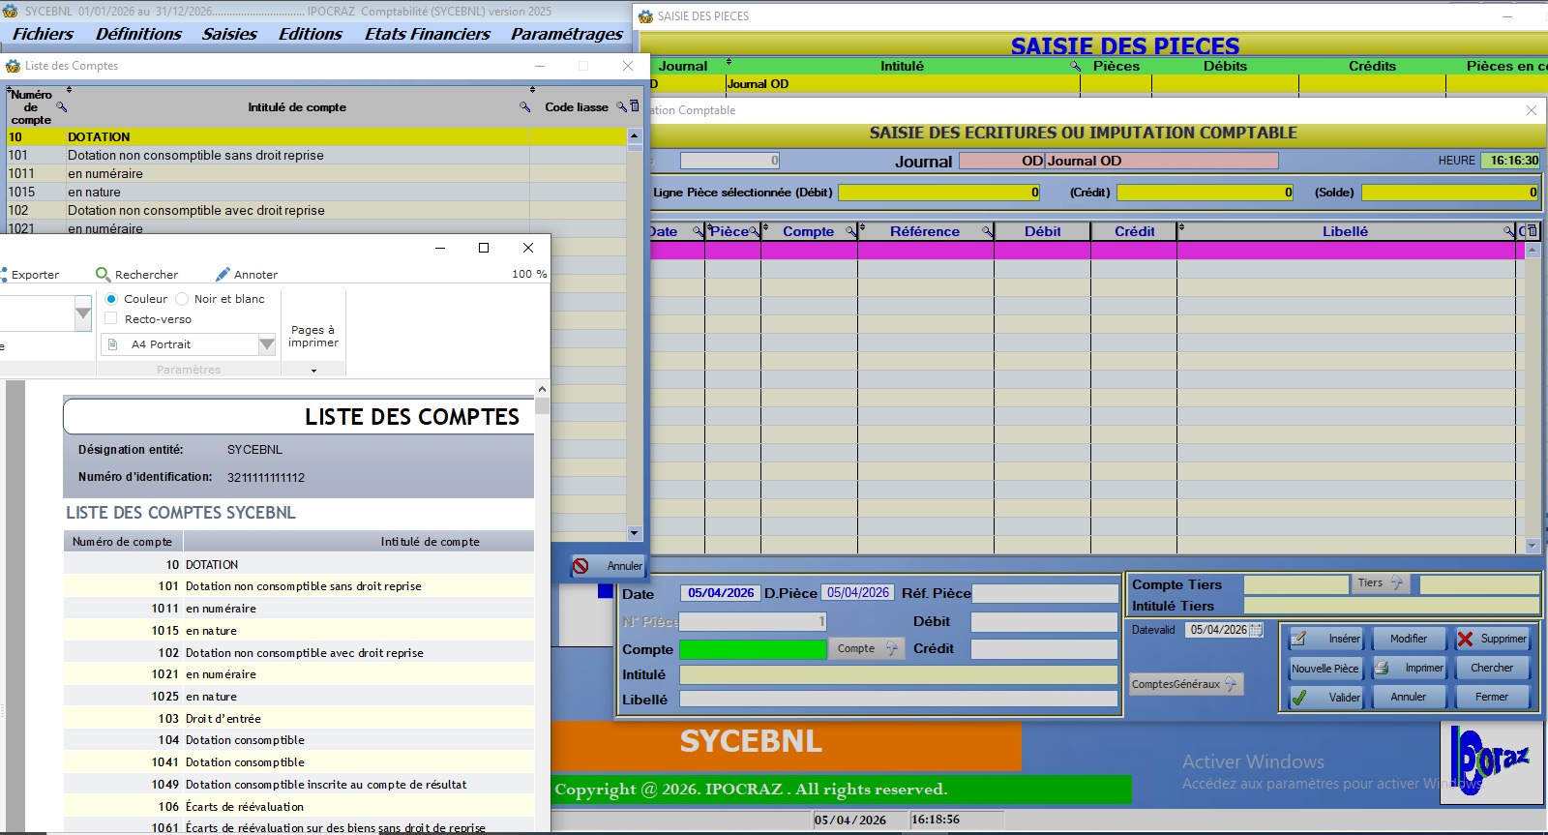Click the 100 % zoom level in print preview
This screenshot has height=835, width=1548.
point(529,274)
